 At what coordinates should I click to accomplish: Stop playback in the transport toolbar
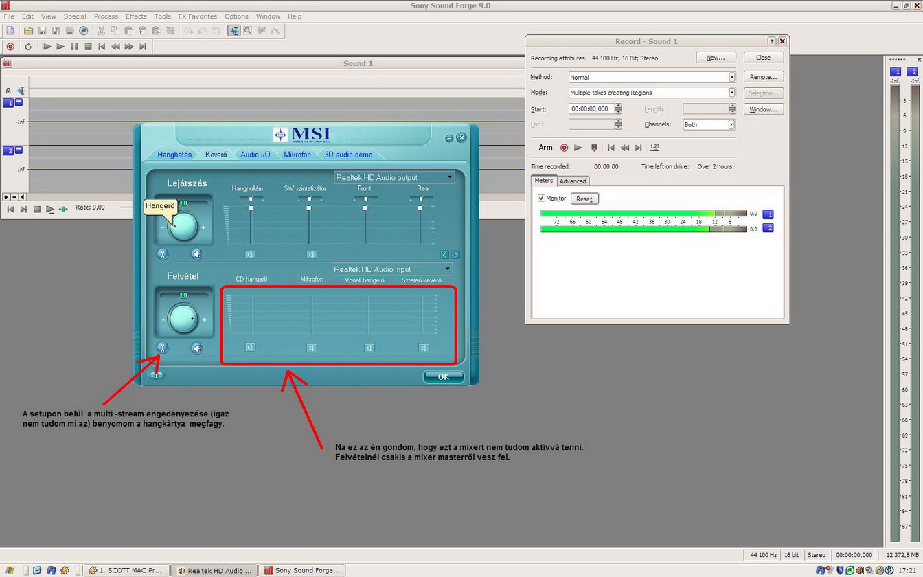(88, 47)
